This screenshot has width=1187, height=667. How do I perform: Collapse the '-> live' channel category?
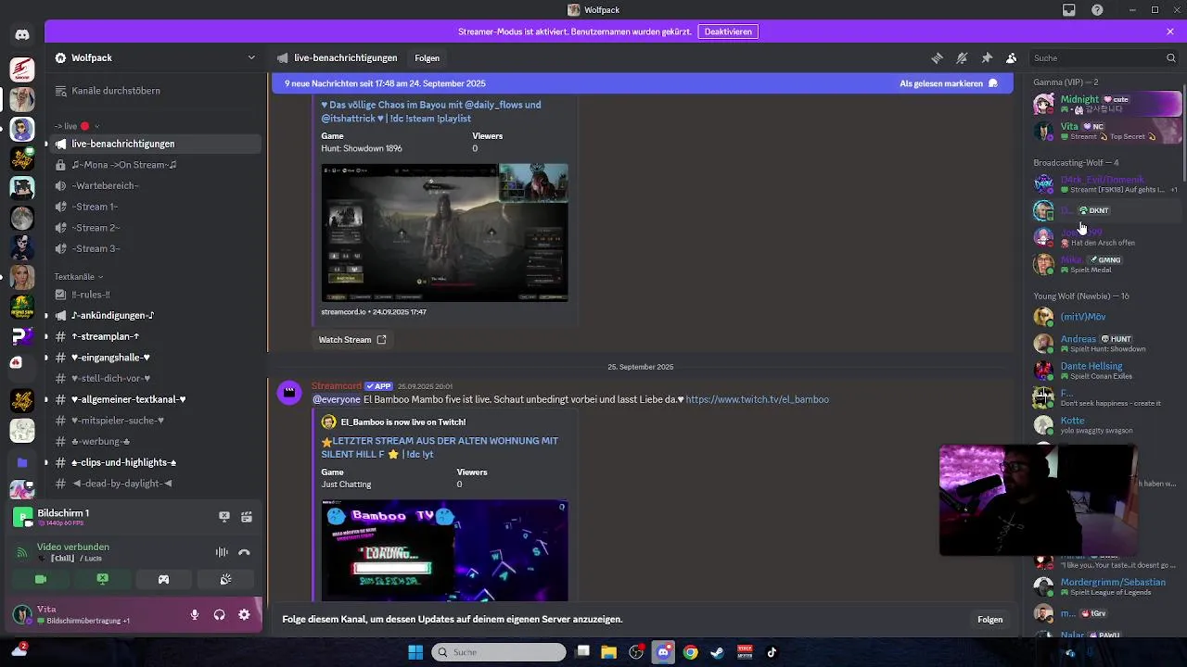(x=77, y=126)
